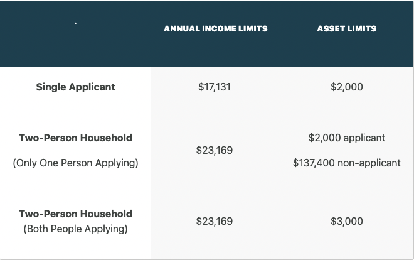Click the $3,000 asset limit cell
Screen dimensions: 414x260
(347, 221)
